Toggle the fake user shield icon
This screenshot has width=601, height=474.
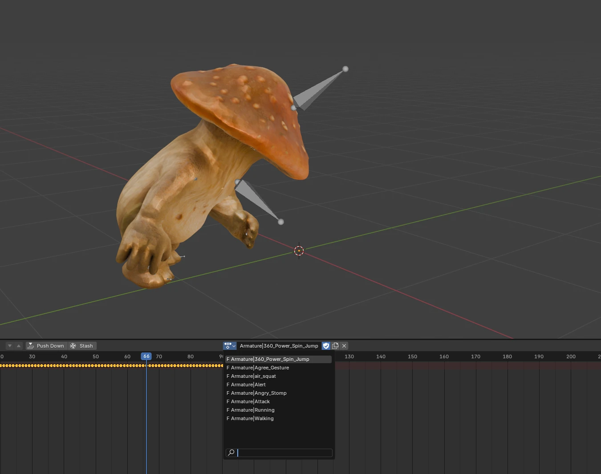click(x=326, y=346)
